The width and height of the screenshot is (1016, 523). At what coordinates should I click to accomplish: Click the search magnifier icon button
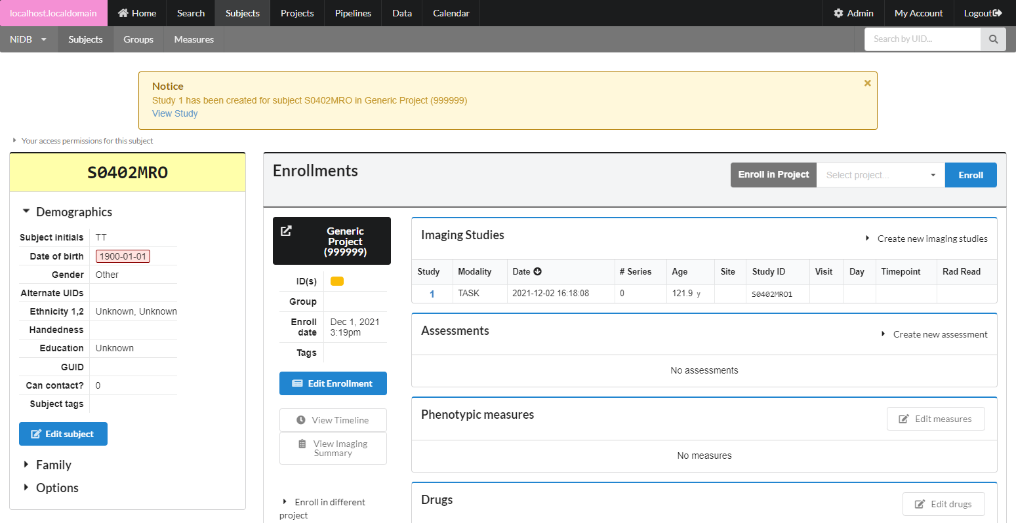(993, 39)
